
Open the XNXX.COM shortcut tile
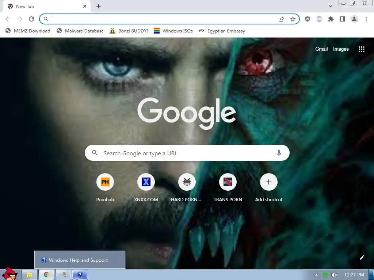(146, 182)
